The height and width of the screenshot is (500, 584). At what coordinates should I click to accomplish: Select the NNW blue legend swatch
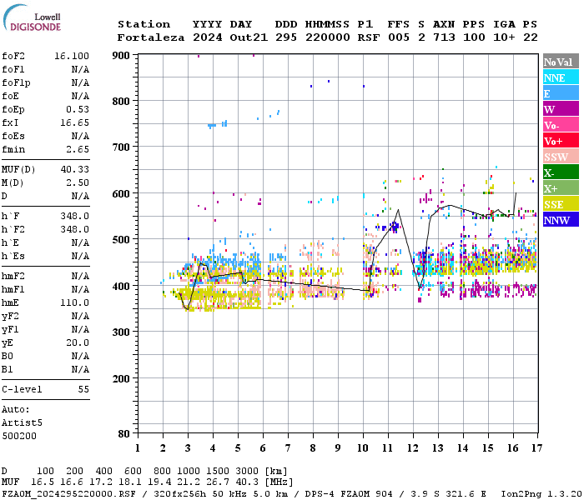click(561, 220)
